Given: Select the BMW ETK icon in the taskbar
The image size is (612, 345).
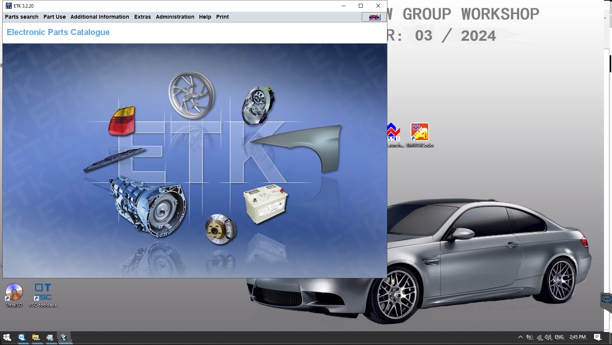Looking at the screenshot, I should click(x=64, y=337).
